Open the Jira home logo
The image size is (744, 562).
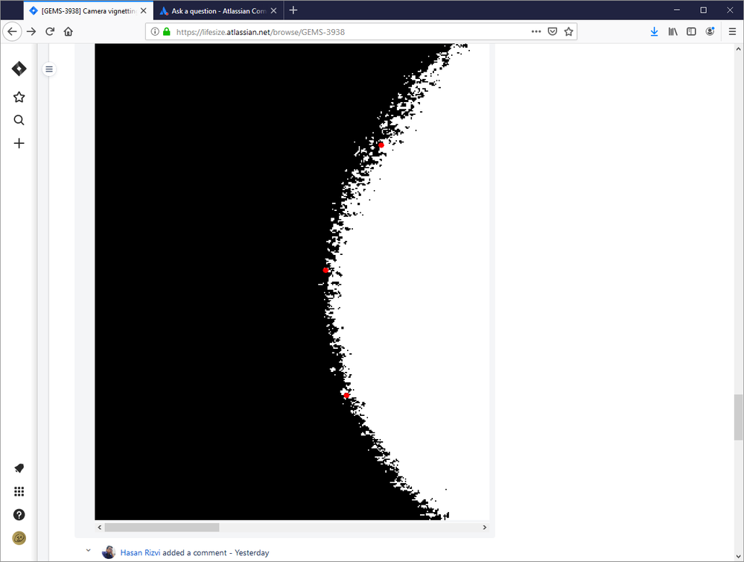pyautogui.click(x=19, y=68)
